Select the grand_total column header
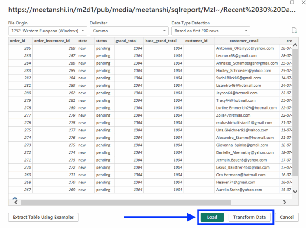306x228 pixels. pos(129,41)
